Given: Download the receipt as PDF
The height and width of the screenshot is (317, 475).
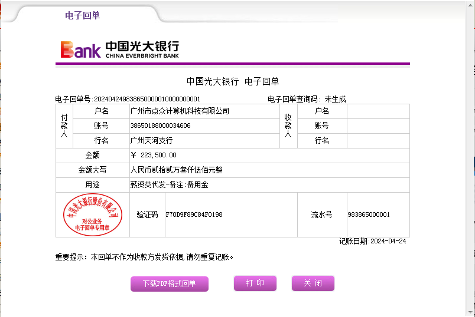Looking at the screenshot, I should click(x=169, y=283).
